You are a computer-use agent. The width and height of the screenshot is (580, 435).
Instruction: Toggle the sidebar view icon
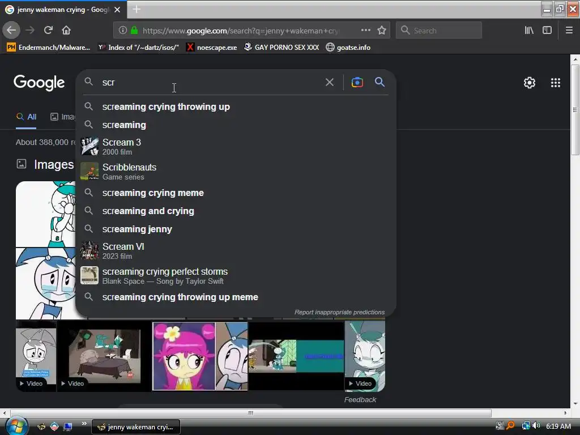[x=547, y=31]
